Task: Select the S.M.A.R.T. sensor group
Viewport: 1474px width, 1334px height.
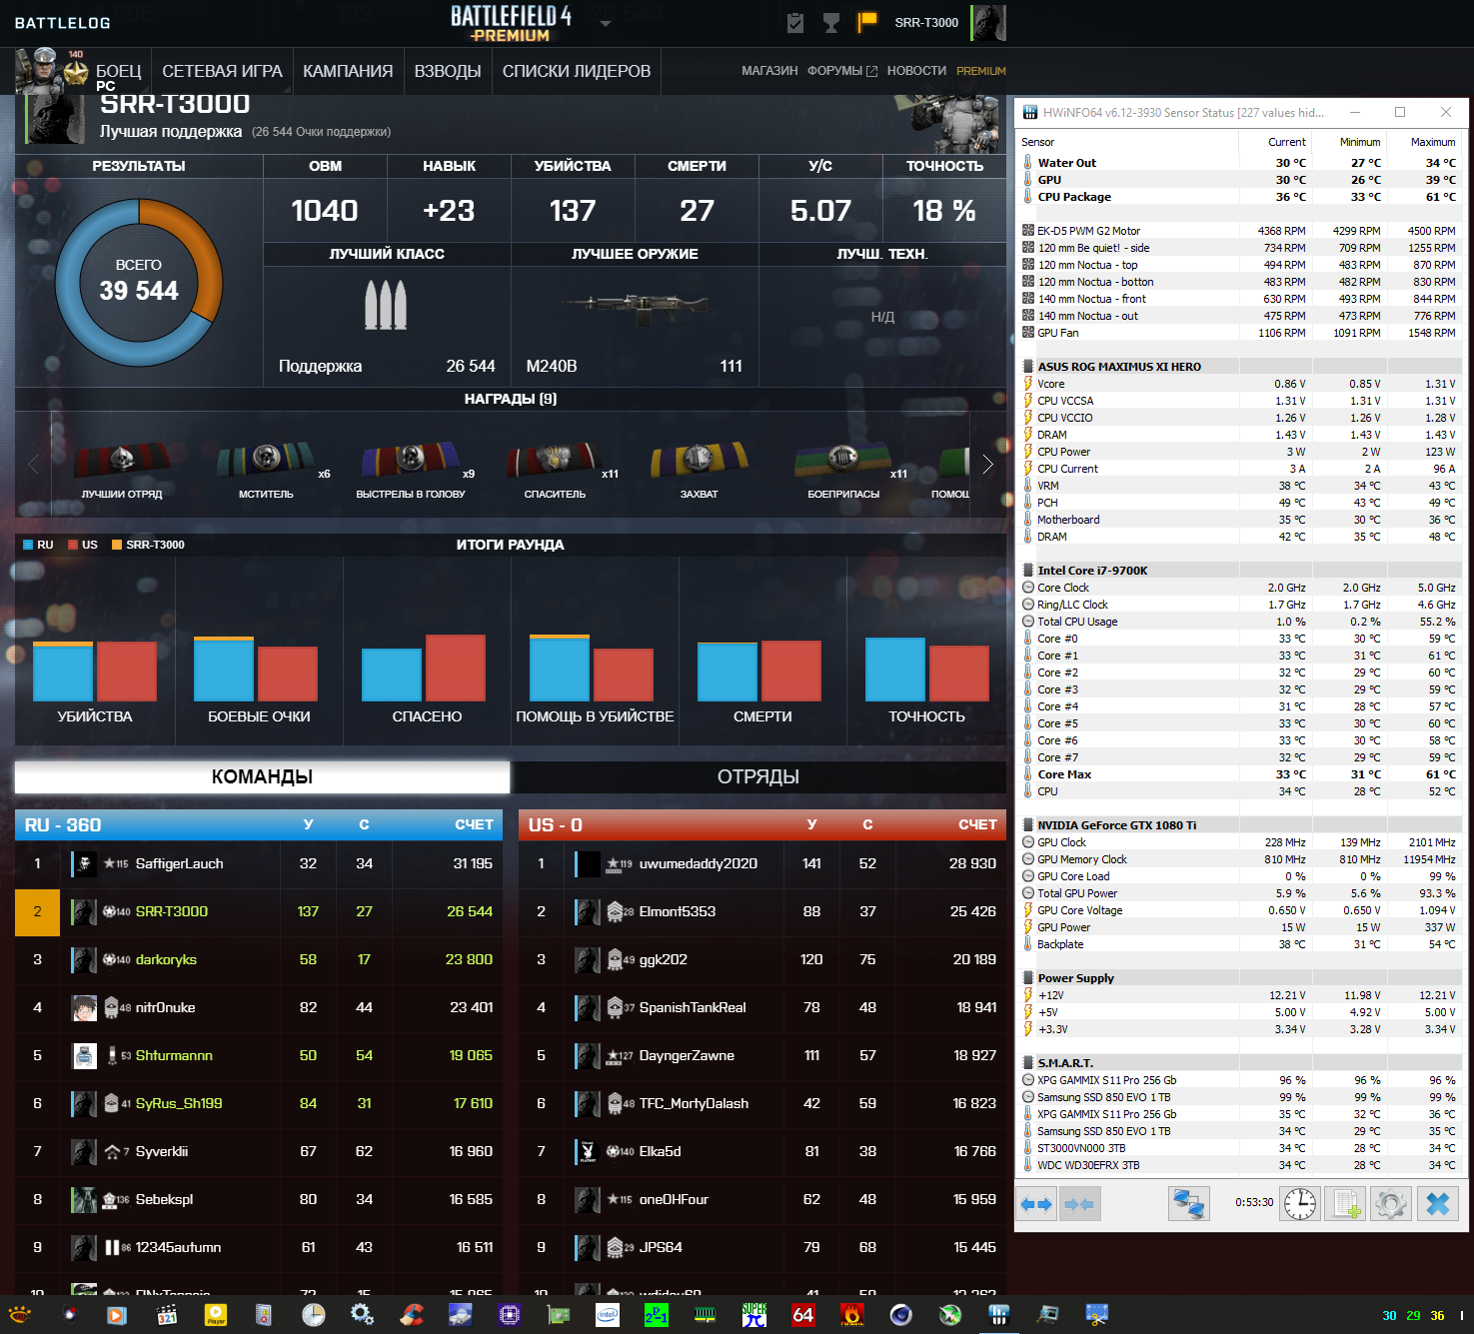Action: (x=1239, y=1063)
